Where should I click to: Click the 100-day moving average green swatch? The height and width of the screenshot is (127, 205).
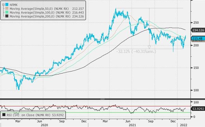(x=7, y=12)
